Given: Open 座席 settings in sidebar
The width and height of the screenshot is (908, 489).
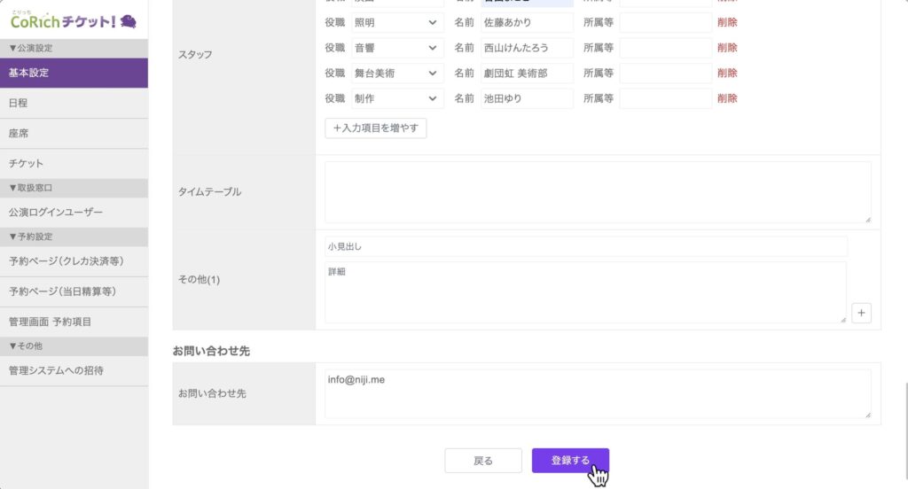Looking at the screenshot, I should click(74, 134).
